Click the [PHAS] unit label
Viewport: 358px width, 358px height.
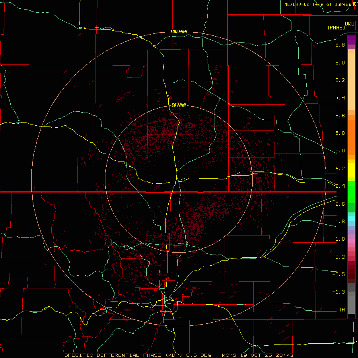tap(336, 27)
